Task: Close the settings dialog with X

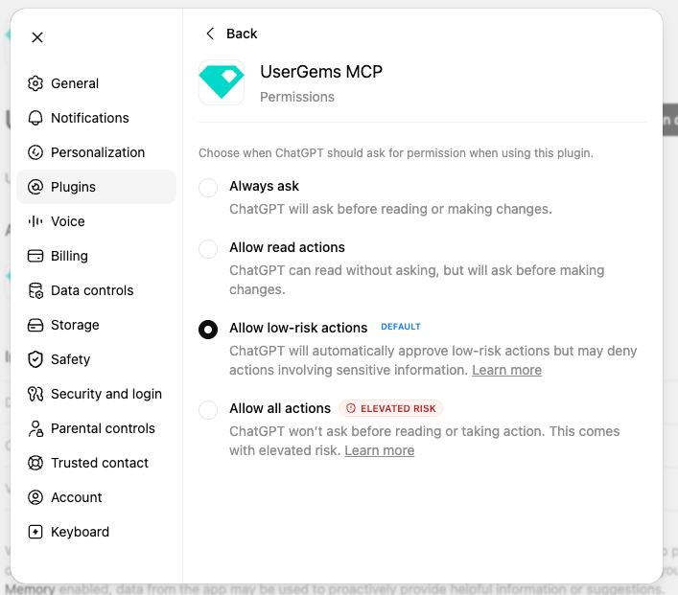Action: 37,37
